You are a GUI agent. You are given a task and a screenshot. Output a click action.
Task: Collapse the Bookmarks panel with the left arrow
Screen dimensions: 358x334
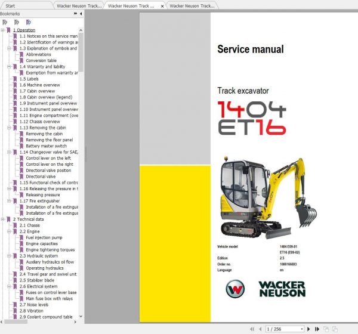(x=81, y=14)
